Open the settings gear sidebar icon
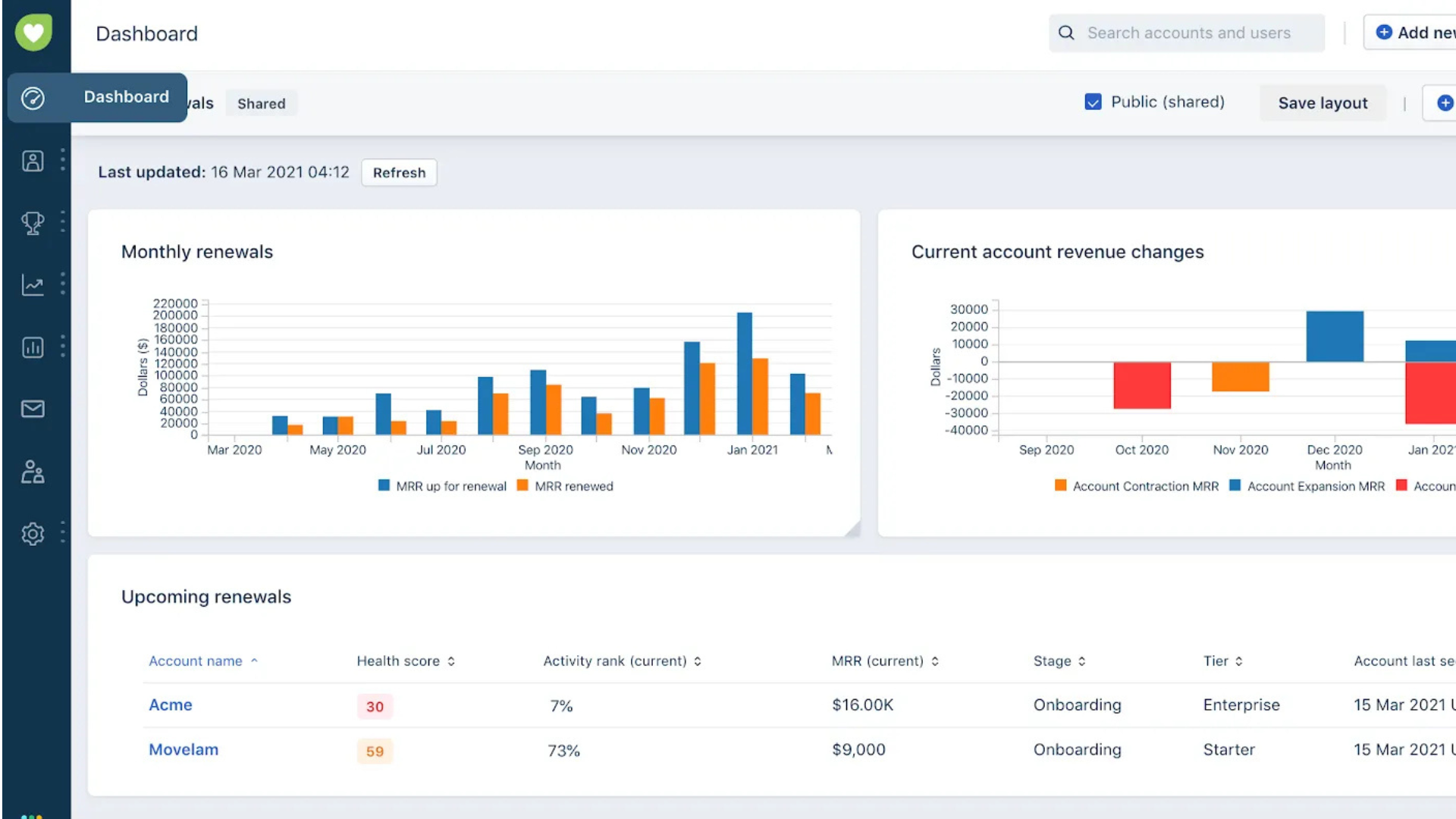 33,534
